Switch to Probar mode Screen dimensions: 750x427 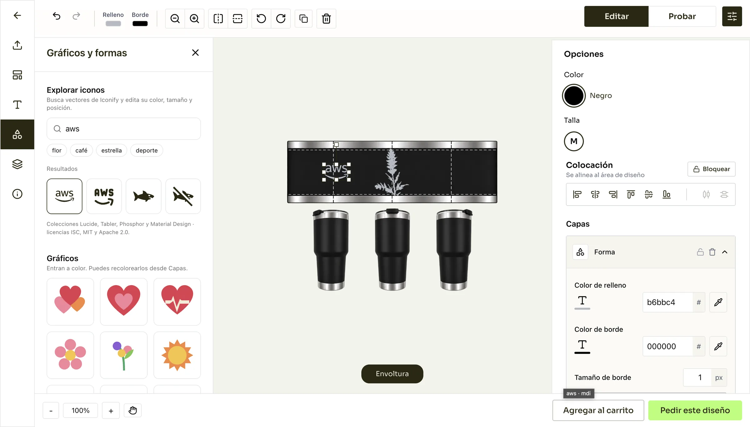click(682, 16)
